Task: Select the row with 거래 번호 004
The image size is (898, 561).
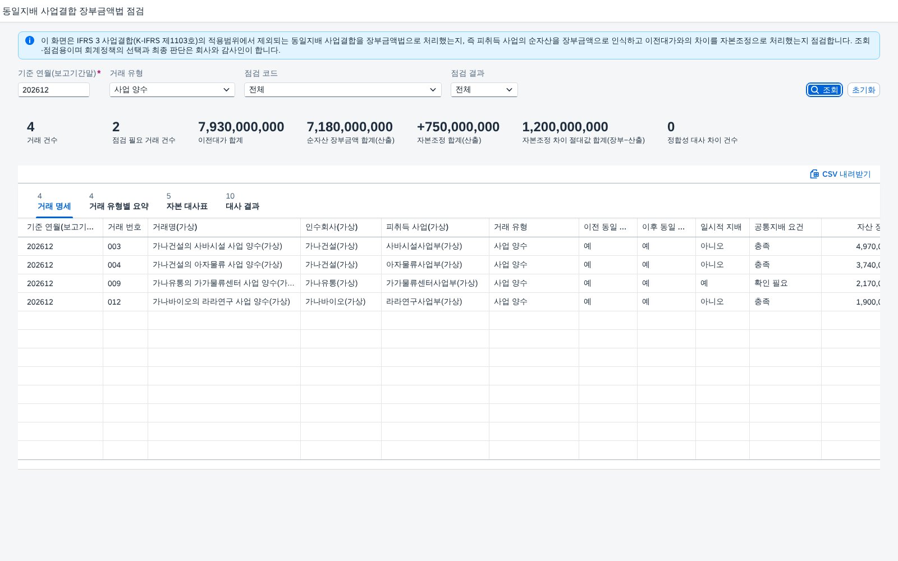Action: point(449,265)
